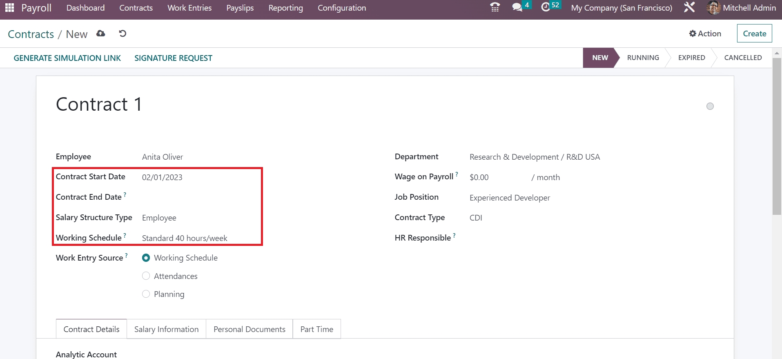Open the debug tools wrench icon
This screenshot has width=782, height=359.
click(689, 7)
